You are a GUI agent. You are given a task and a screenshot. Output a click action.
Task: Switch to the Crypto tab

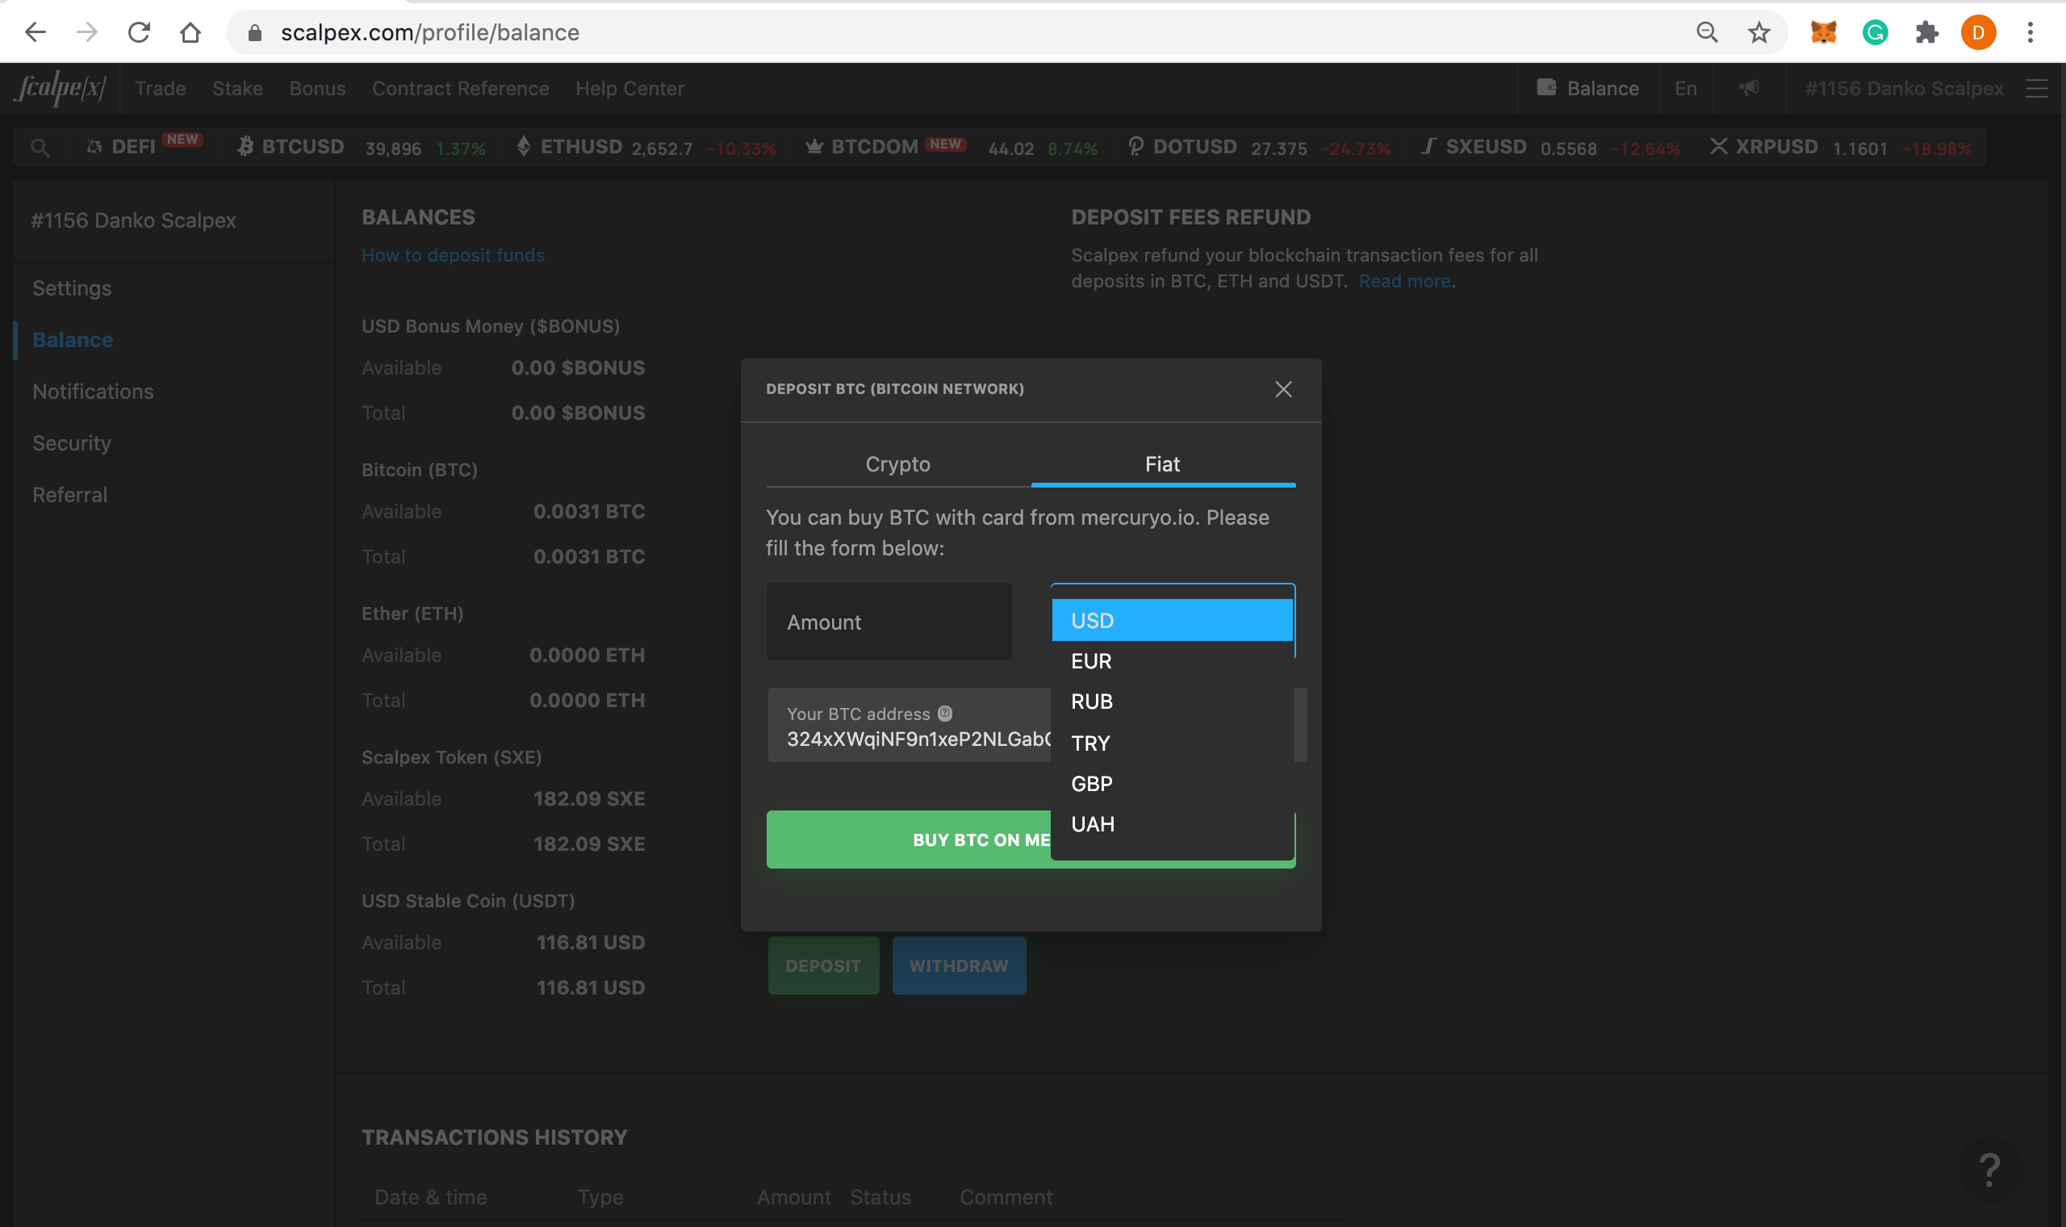898,465
